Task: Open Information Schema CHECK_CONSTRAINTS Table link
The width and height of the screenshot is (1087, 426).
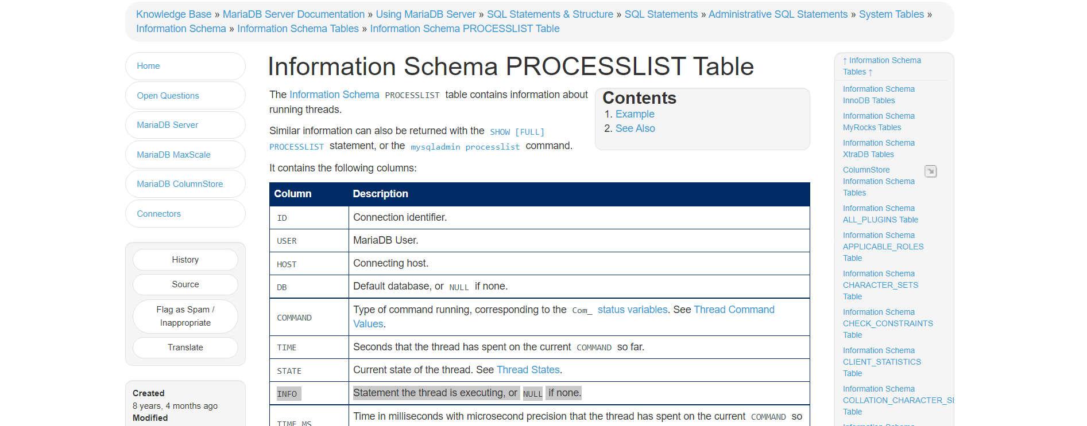Action: 888,323
